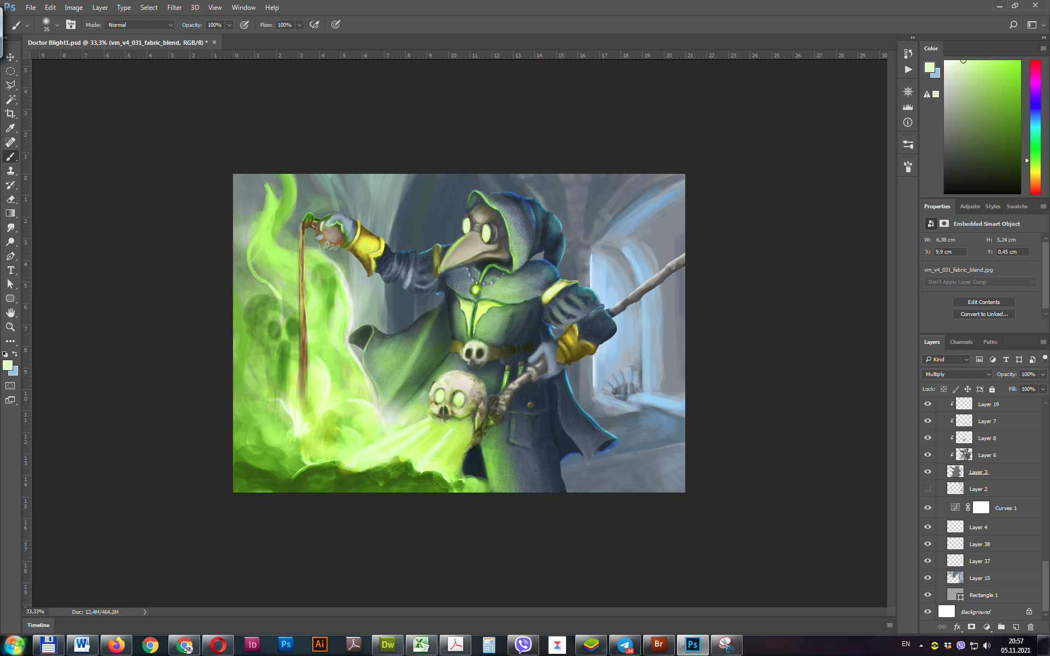
Task: Hide Layer 15 visibility eye
Action: [x=927, y=578]
